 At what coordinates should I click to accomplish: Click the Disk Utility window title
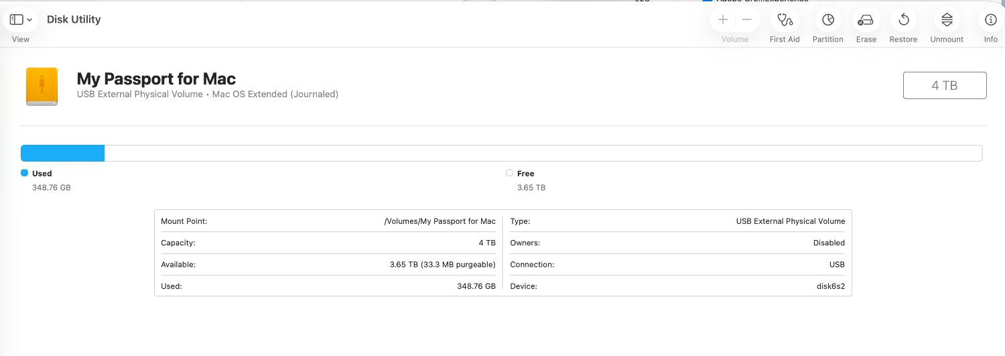pyautogui.click(x=74, y=19)
